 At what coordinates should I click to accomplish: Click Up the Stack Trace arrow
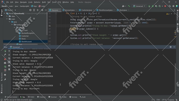[9, 51]
